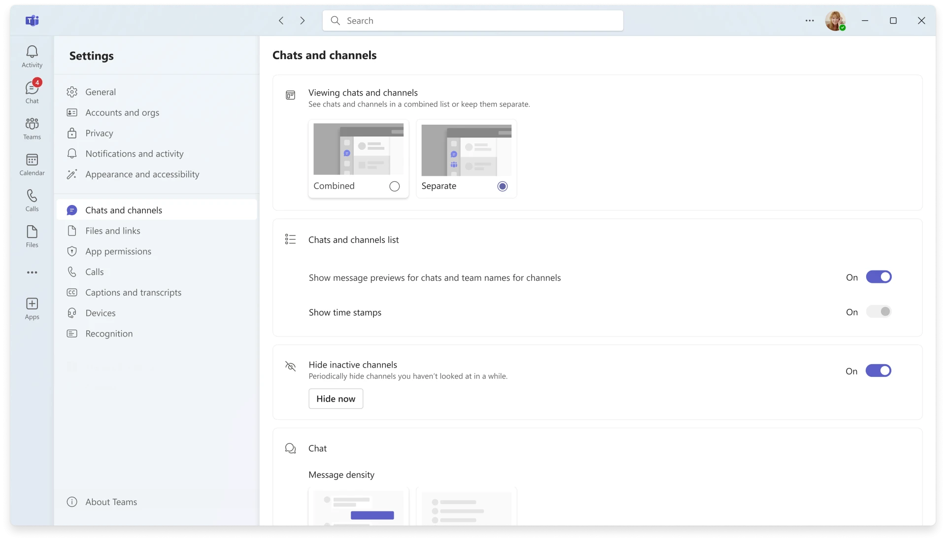Disable Hide inactive channels toggle
946x541 pixels.
[x=878, y=371]
